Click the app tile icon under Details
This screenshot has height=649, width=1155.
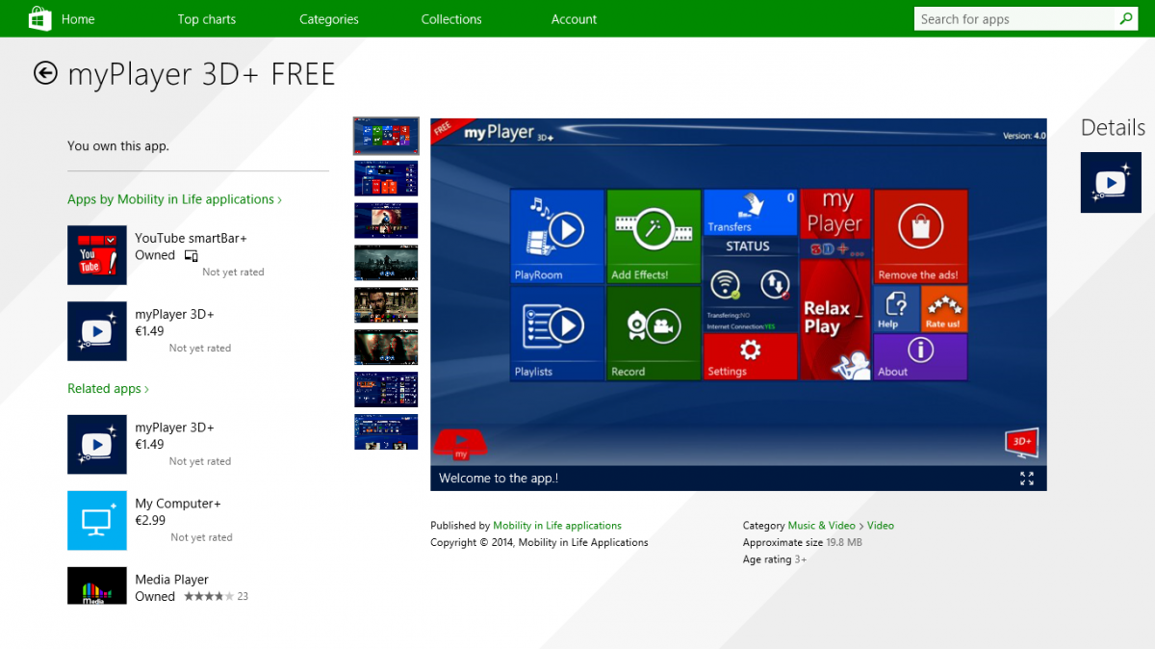[1111, 183]
